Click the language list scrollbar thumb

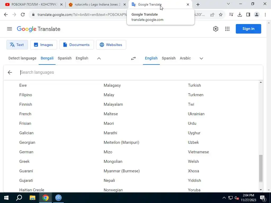tap(261, 168)
